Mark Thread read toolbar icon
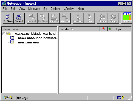This screenshot has height=101, width=133. click(x=103, y=18)
